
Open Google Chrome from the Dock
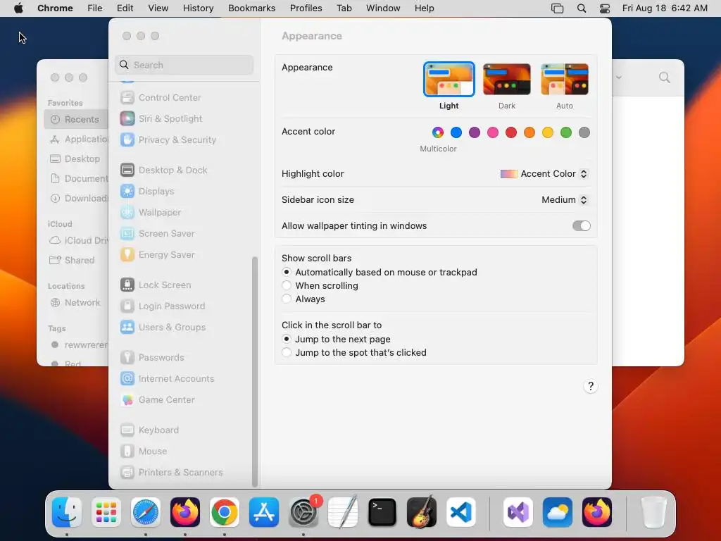pos(225,512)
